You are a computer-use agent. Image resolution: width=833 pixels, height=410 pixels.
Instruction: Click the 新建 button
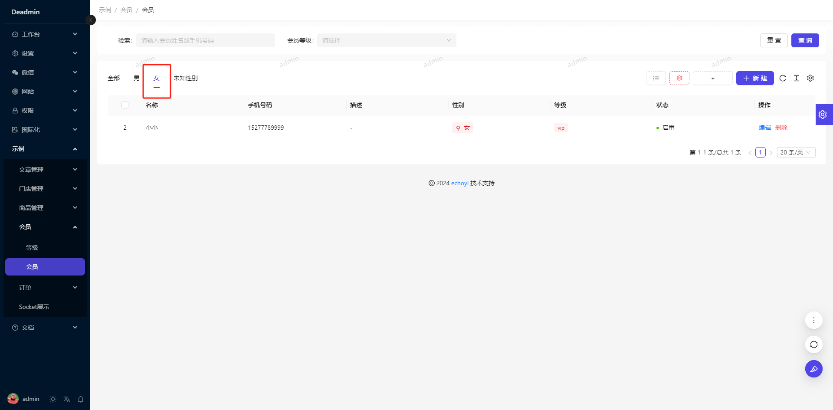tap(755, 78)
